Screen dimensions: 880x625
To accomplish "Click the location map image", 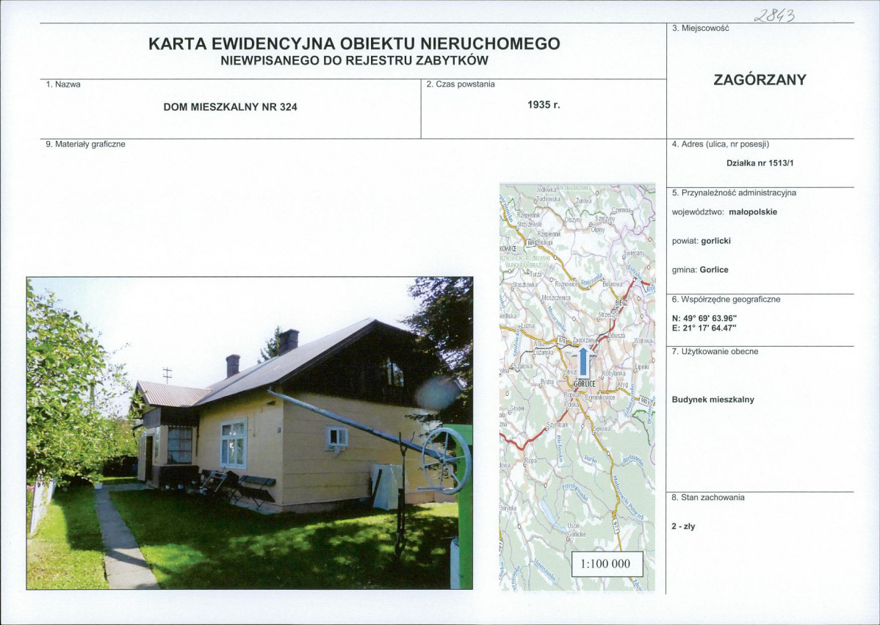I will pyautogui.click(x=577, y=387).
